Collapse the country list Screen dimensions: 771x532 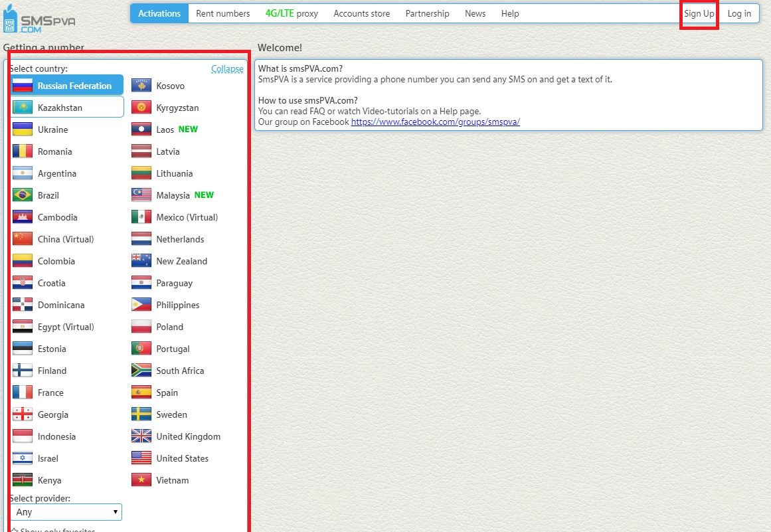click(227, 69)
